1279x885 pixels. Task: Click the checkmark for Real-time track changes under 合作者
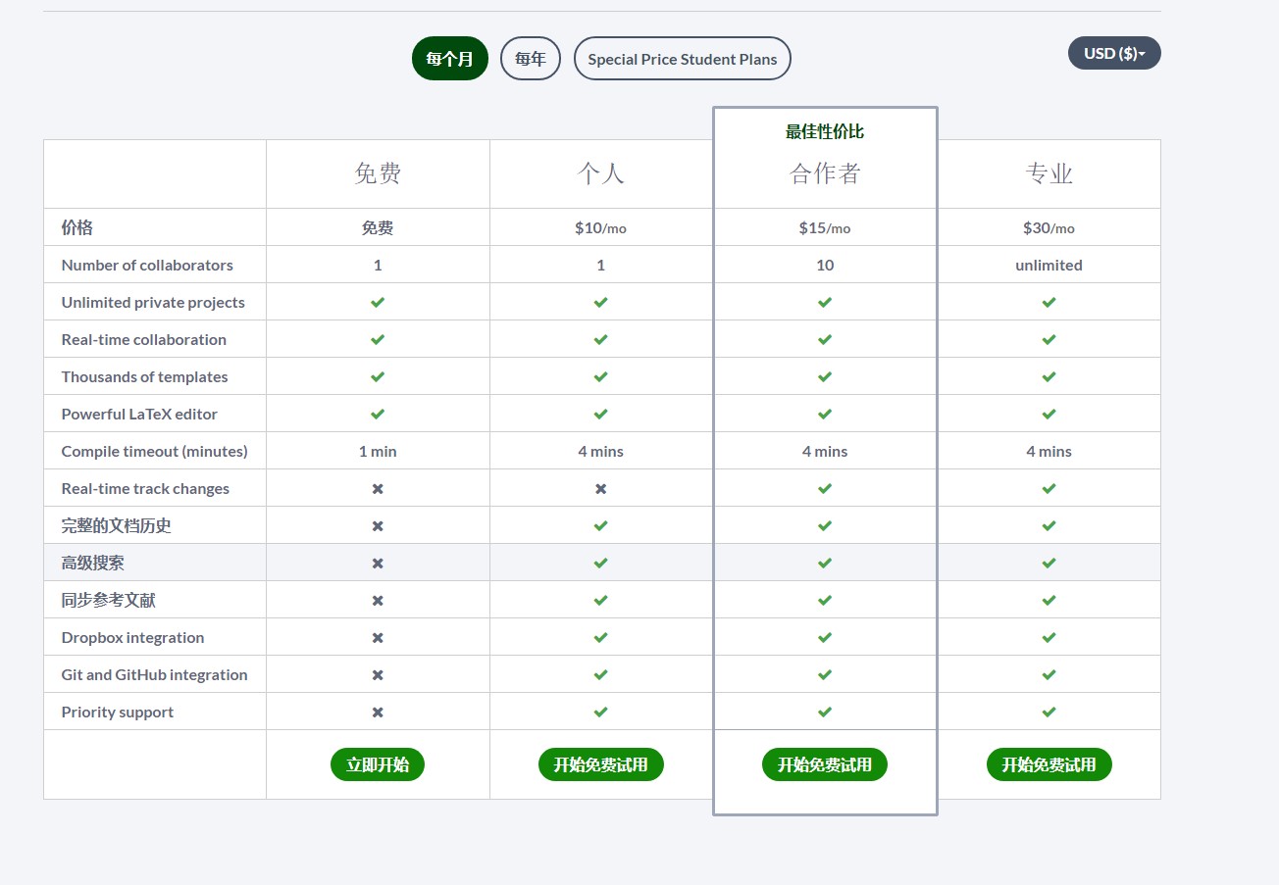click(x=825, y=489)
